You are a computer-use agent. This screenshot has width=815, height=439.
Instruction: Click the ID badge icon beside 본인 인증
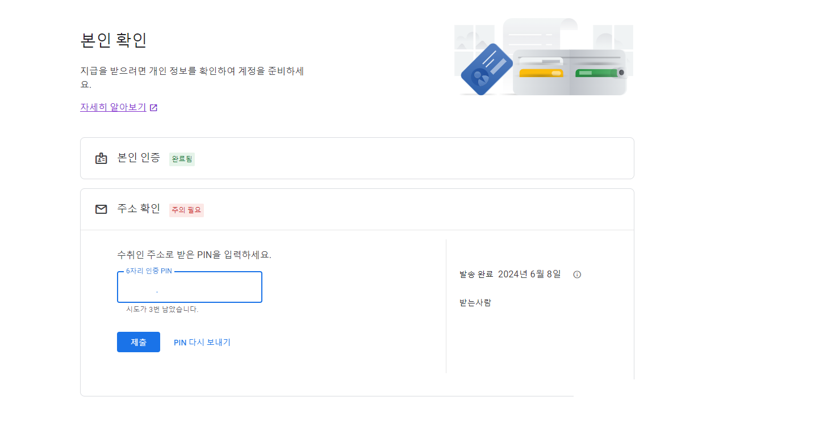[101, 158]
